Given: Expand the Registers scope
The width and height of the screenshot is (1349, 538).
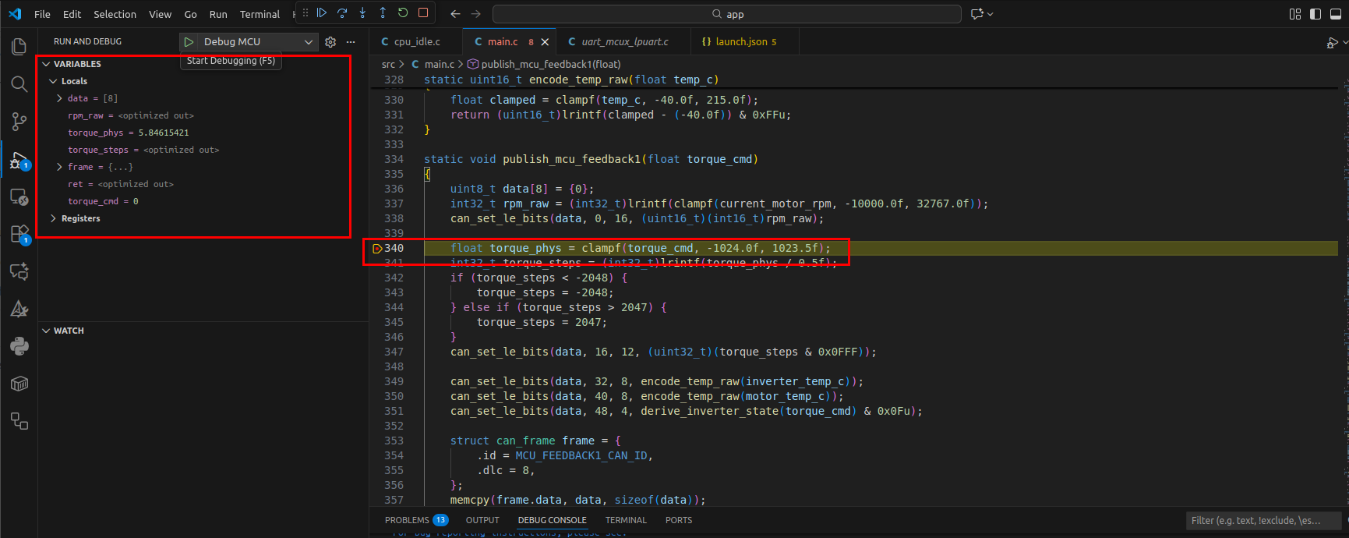Looking at the screenshot, I should 53,218.
